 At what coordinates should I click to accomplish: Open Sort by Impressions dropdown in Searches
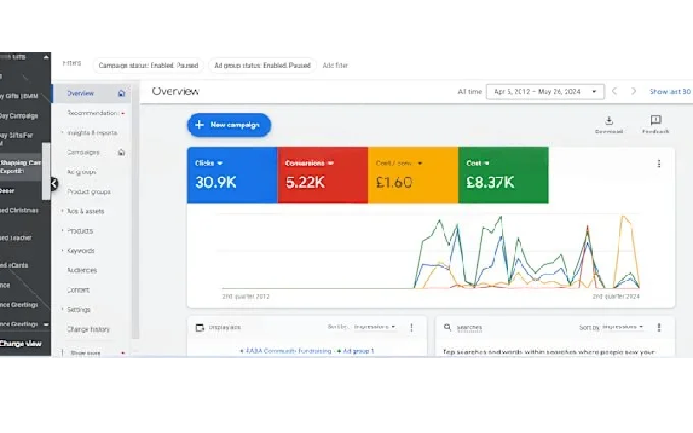[x=623, y=327]
